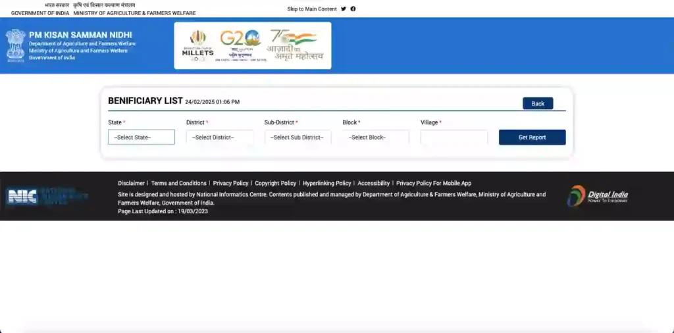Click the national emblem logo
Viewport: 674px width, 333px height.
16,45
